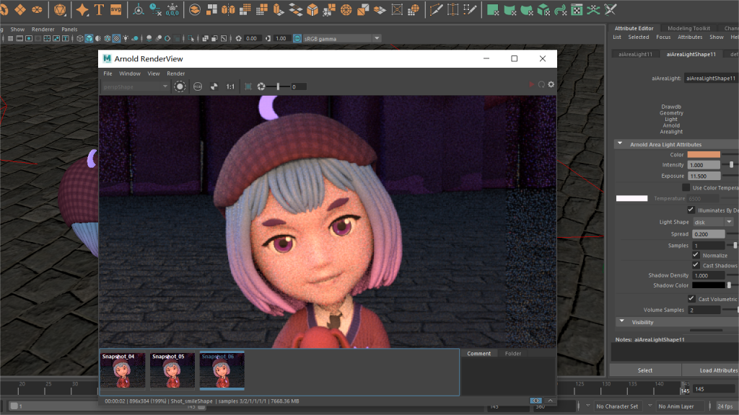This screenshot has height=415, width=739.
Task: Click the orange light Color swatch
Action: pyautogui.click(x=704, y=154)
